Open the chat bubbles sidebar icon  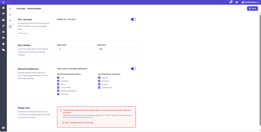point(3,50)
